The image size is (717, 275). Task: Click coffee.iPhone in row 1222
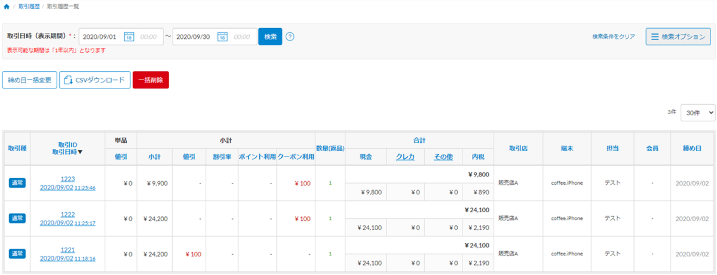point(566,218)
